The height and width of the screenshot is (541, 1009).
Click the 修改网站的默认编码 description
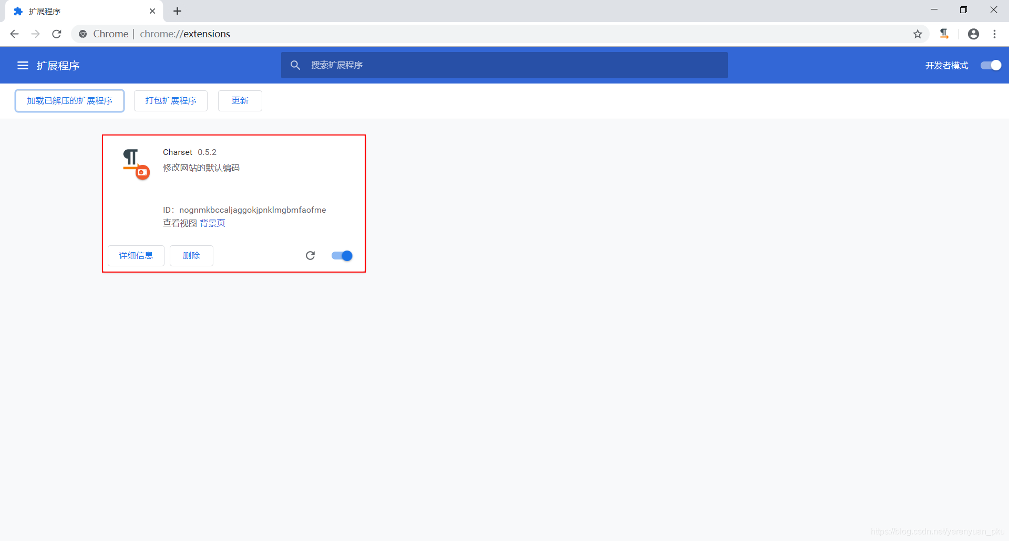pyautogui.click(x=201, y=168)
